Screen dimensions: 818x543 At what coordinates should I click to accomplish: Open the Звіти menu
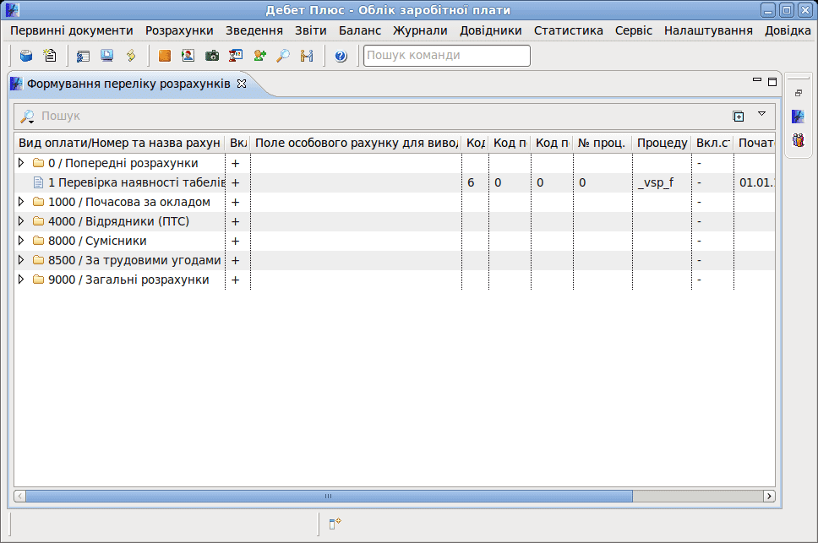point(310,30)
